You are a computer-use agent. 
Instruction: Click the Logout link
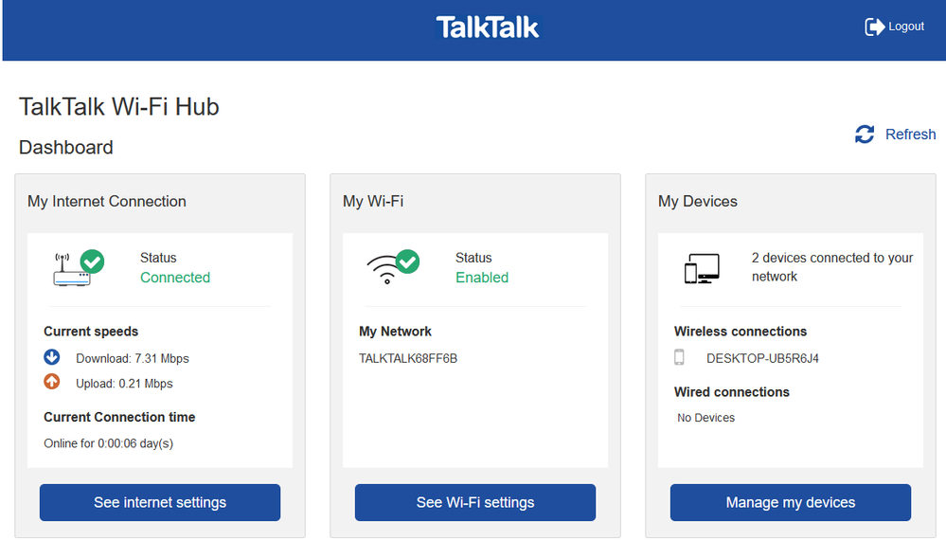906,27
